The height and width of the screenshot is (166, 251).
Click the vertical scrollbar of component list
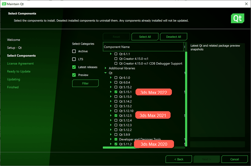(186, 98)
